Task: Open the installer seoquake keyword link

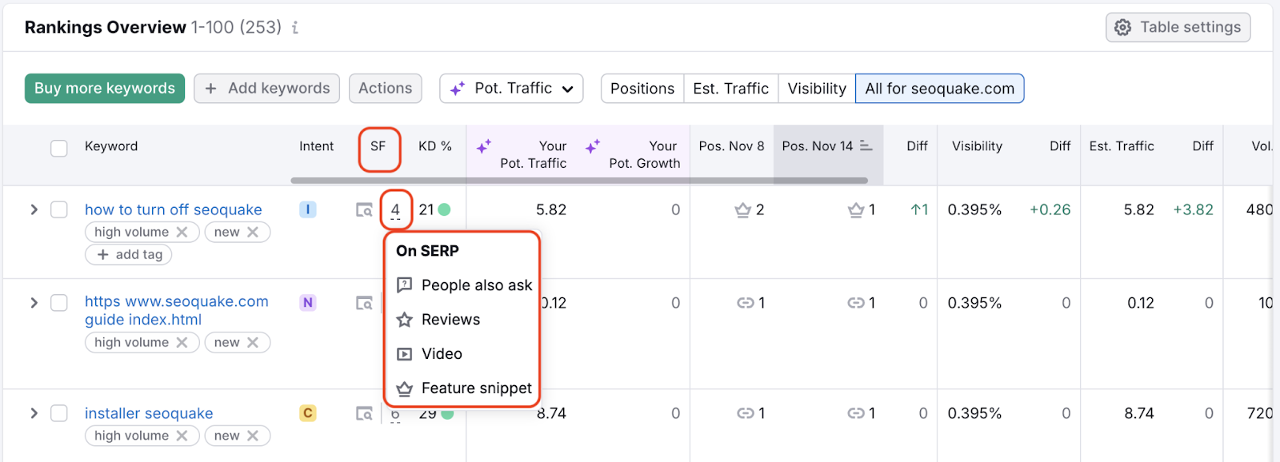Action: [x=149, y=413]
